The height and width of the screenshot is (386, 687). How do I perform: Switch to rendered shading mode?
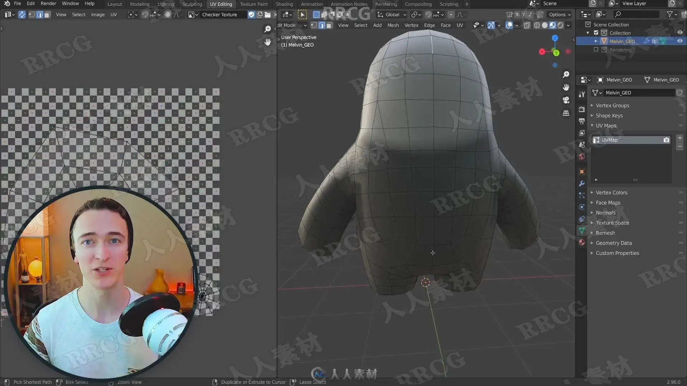tap(560, 25)
